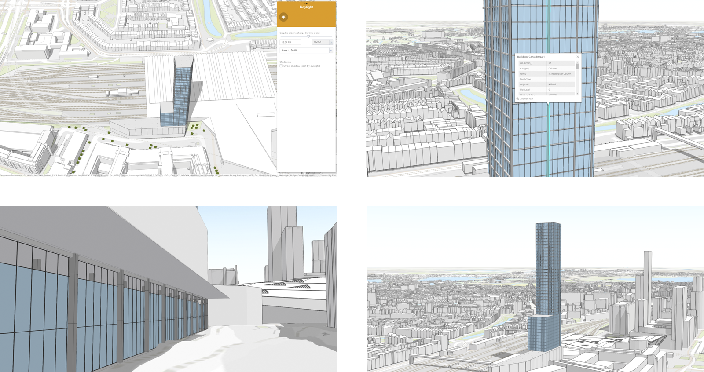Click the OpenStreetMap contributors attribution link
Image resolution: width=704 pixels, height=372 pixels.
click(x=302, y=175)
